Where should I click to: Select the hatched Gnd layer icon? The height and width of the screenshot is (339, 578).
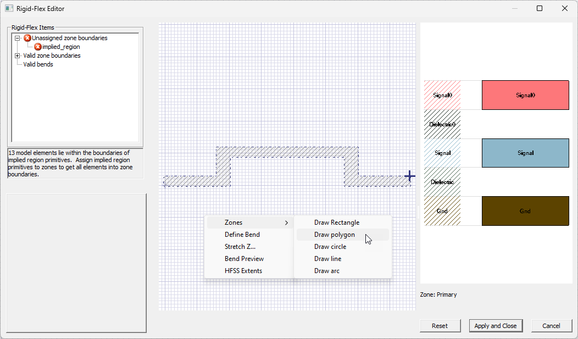point(442,211)
